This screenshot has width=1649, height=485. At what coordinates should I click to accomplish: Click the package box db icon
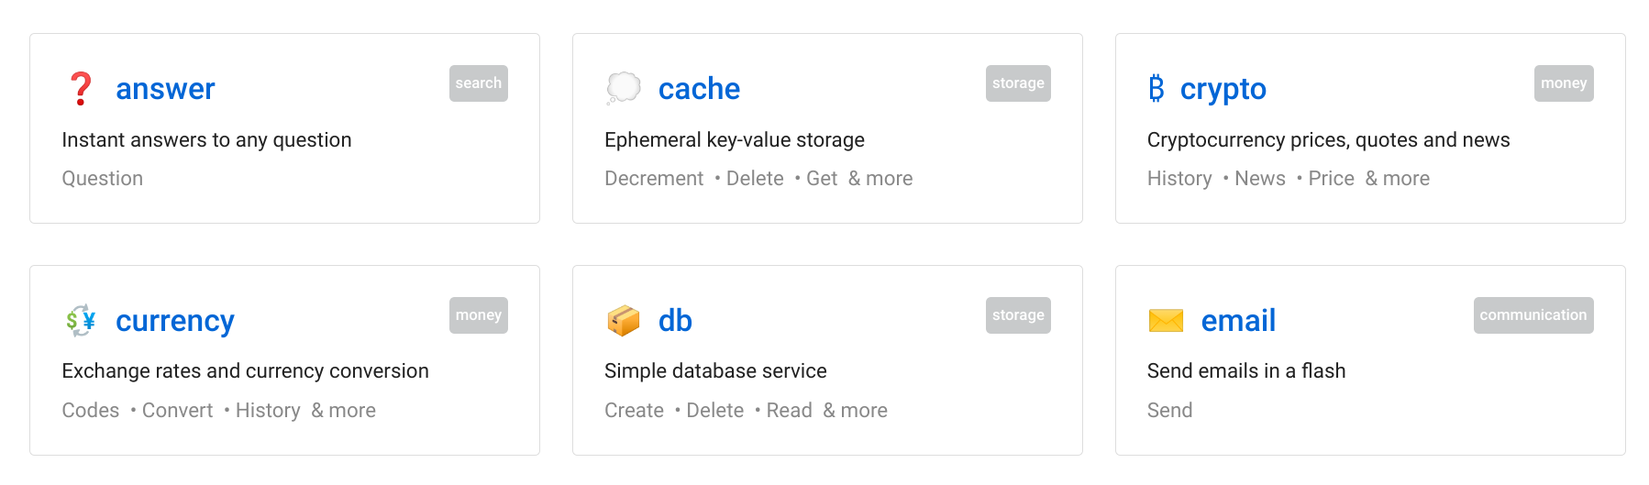(x=624, y=320)
